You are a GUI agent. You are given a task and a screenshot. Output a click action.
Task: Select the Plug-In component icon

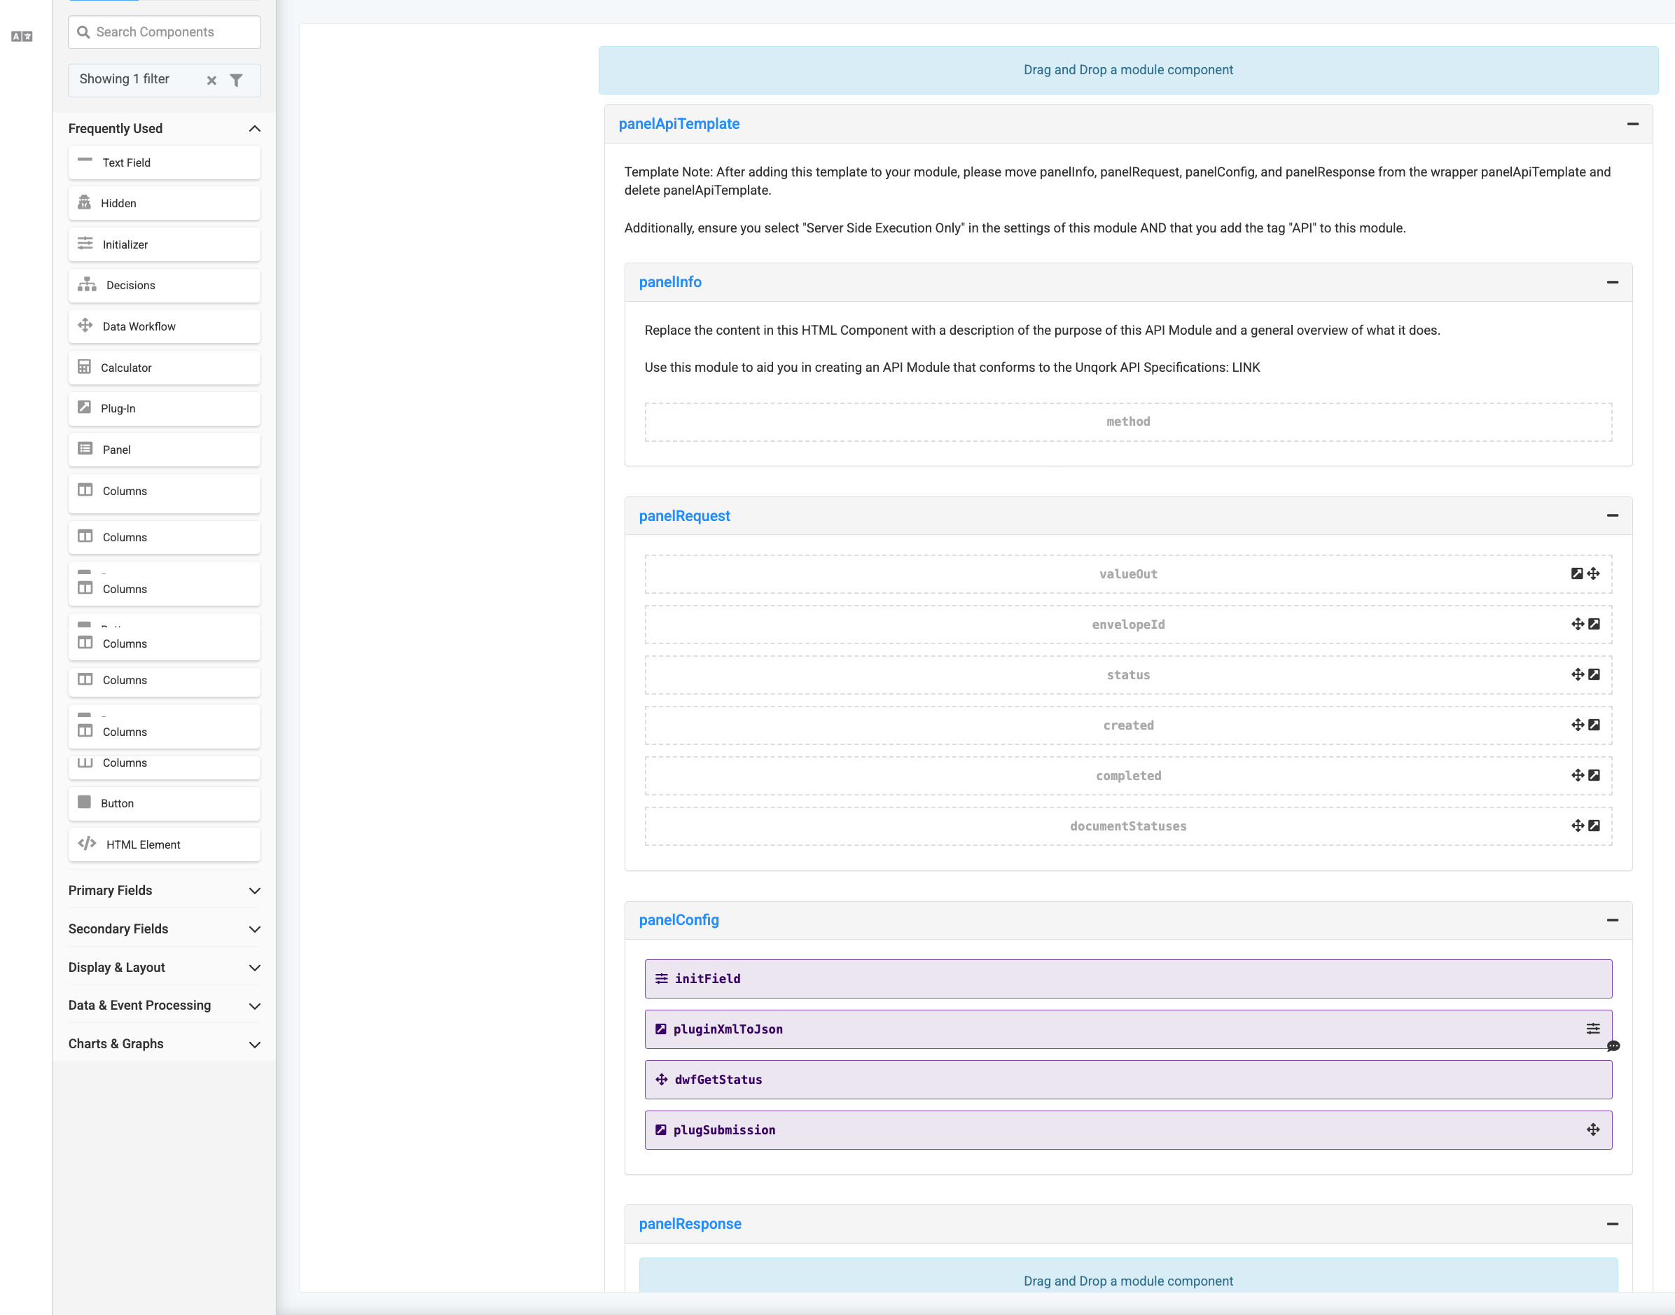85,408
